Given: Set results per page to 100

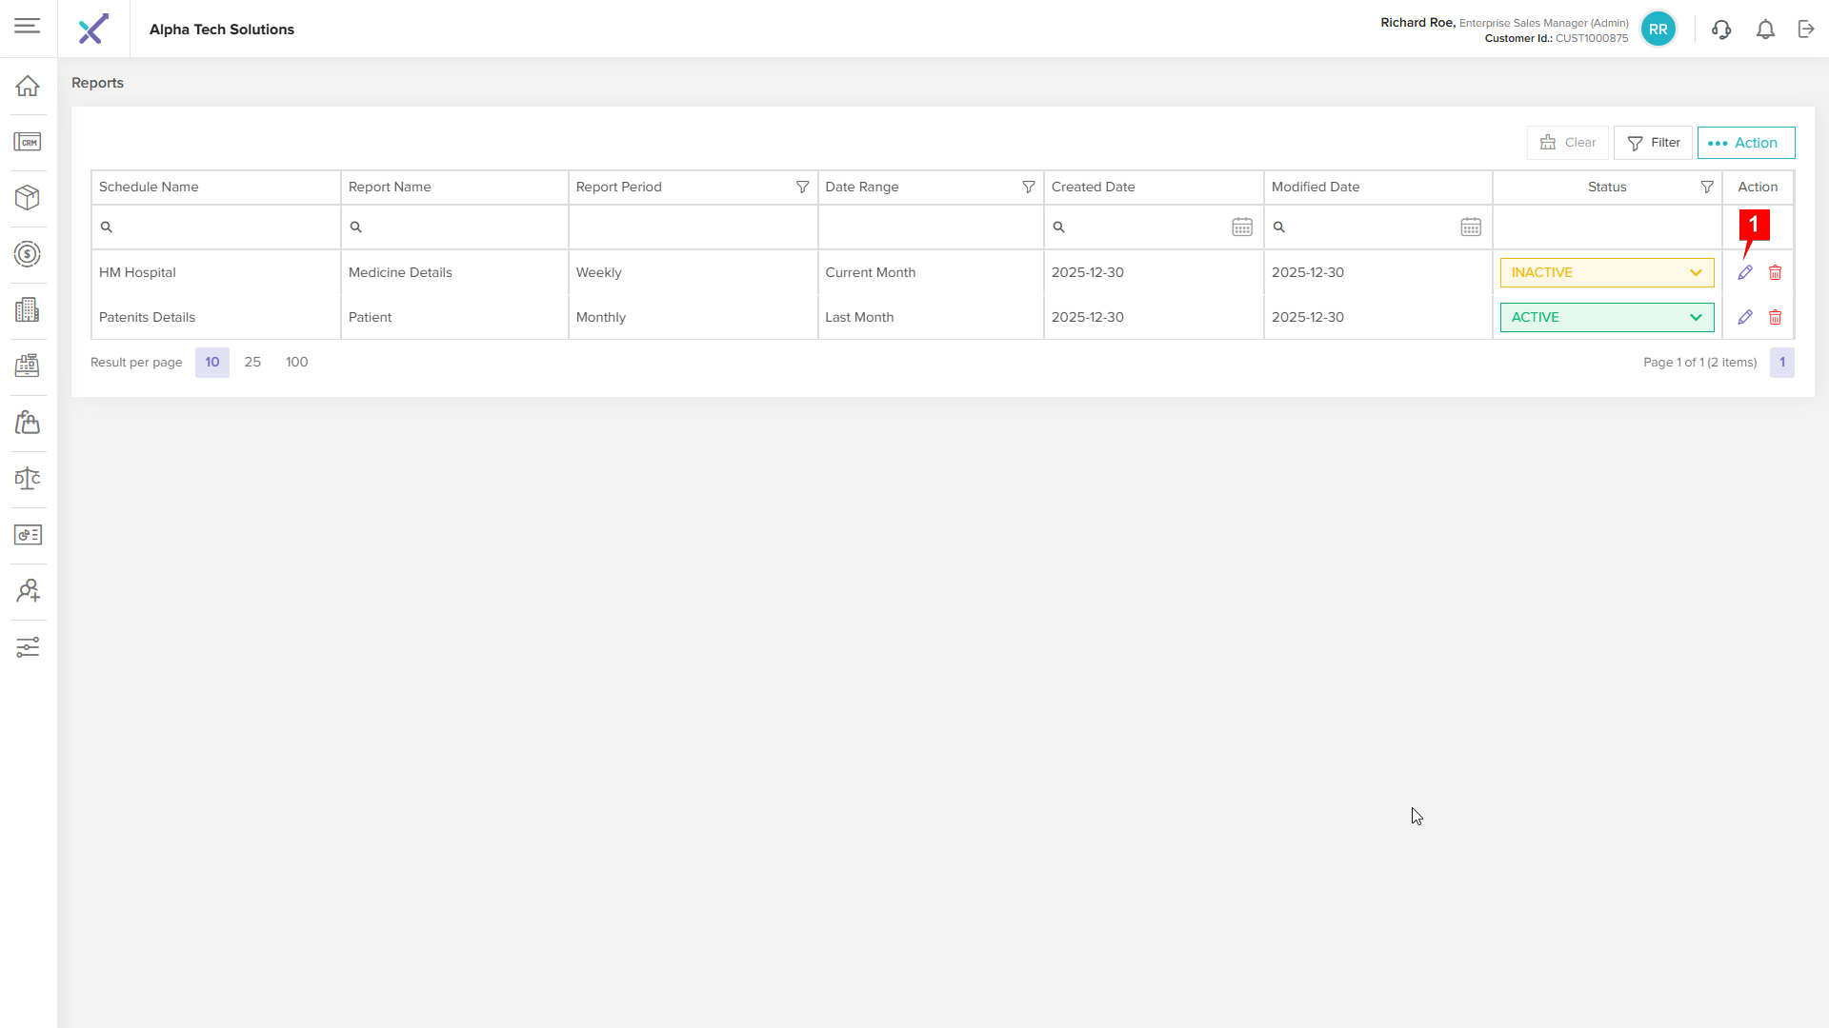Looking at the screenshot, I should point(297,363).
